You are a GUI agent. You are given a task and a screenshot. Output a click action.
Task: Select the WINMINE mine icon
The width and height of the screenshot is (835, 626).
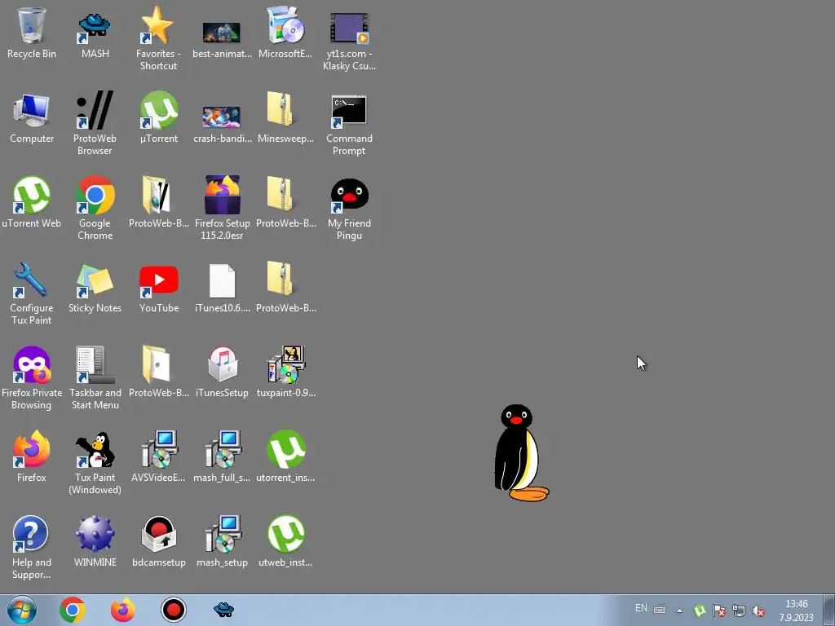(95, 541)
